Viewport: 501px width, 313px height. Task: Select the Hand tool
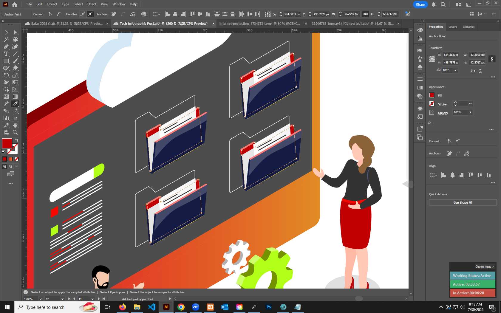point(15,125)
